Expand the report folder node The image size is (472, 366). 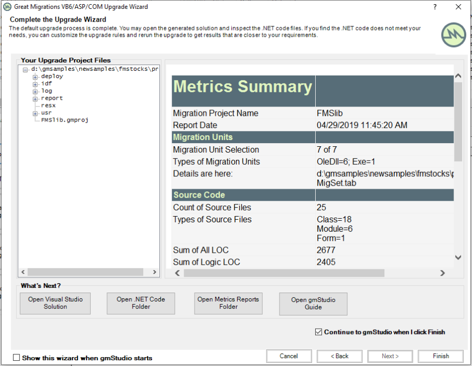pos(36,99)
